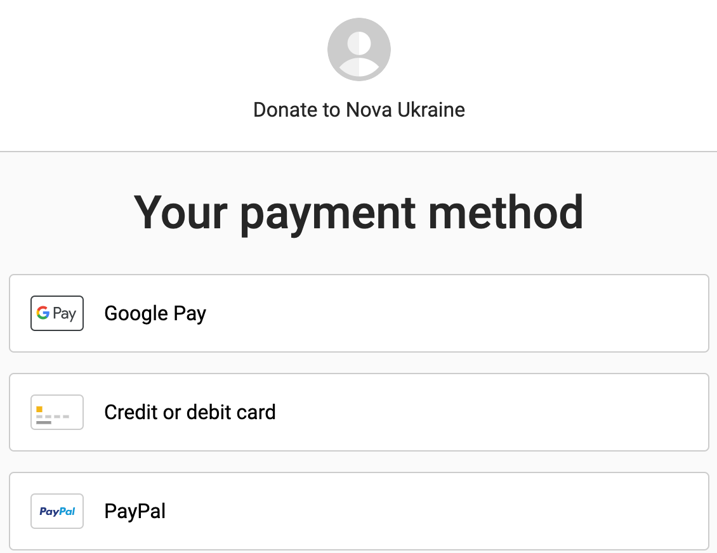Select the Google Pay payment icon badge
This screenshot has width=717, height=553.
click(56, 313)
